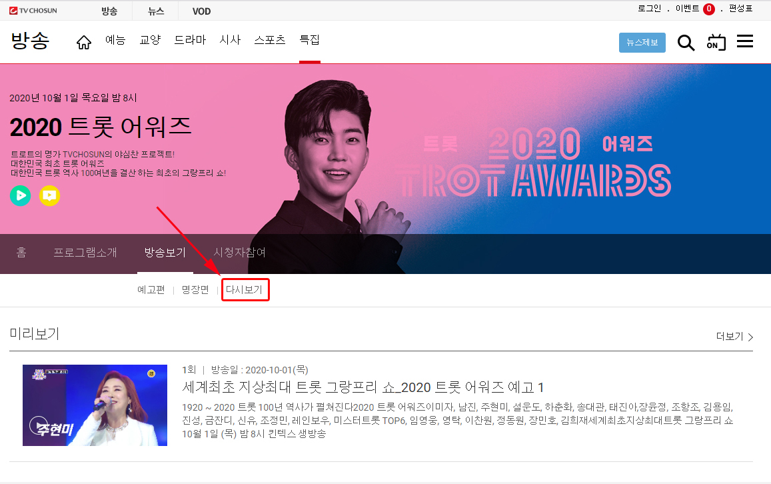
Task: Switch to the 방송보기 tab
Action: point(165,252)
